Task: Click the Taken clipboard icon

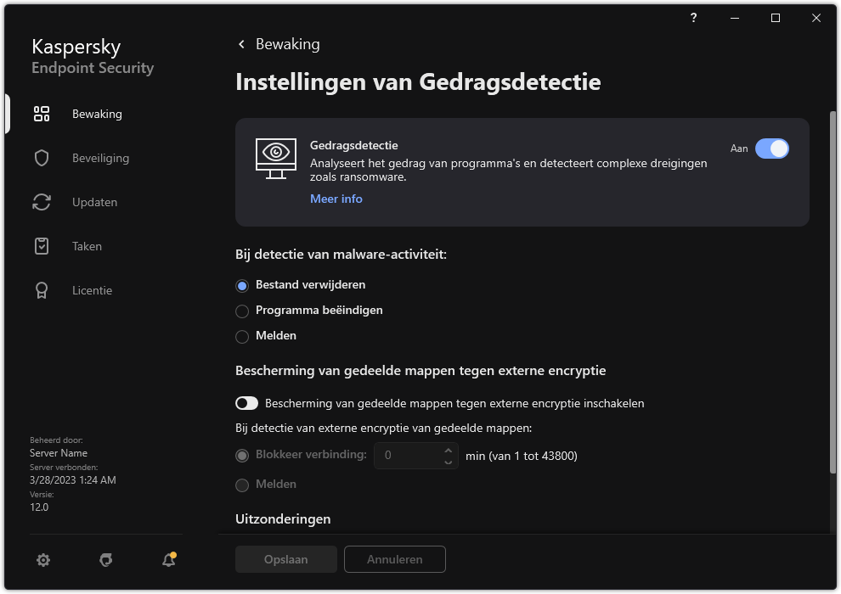Action: click(42, 246)
